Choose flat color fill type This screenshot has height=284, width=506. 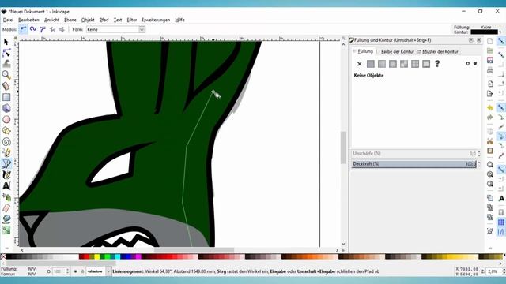tap(371, 64)
